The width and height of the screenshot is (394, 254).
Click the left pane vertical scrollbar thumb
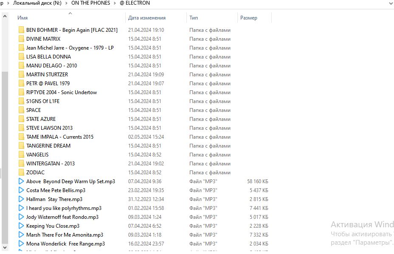[5, 158]
